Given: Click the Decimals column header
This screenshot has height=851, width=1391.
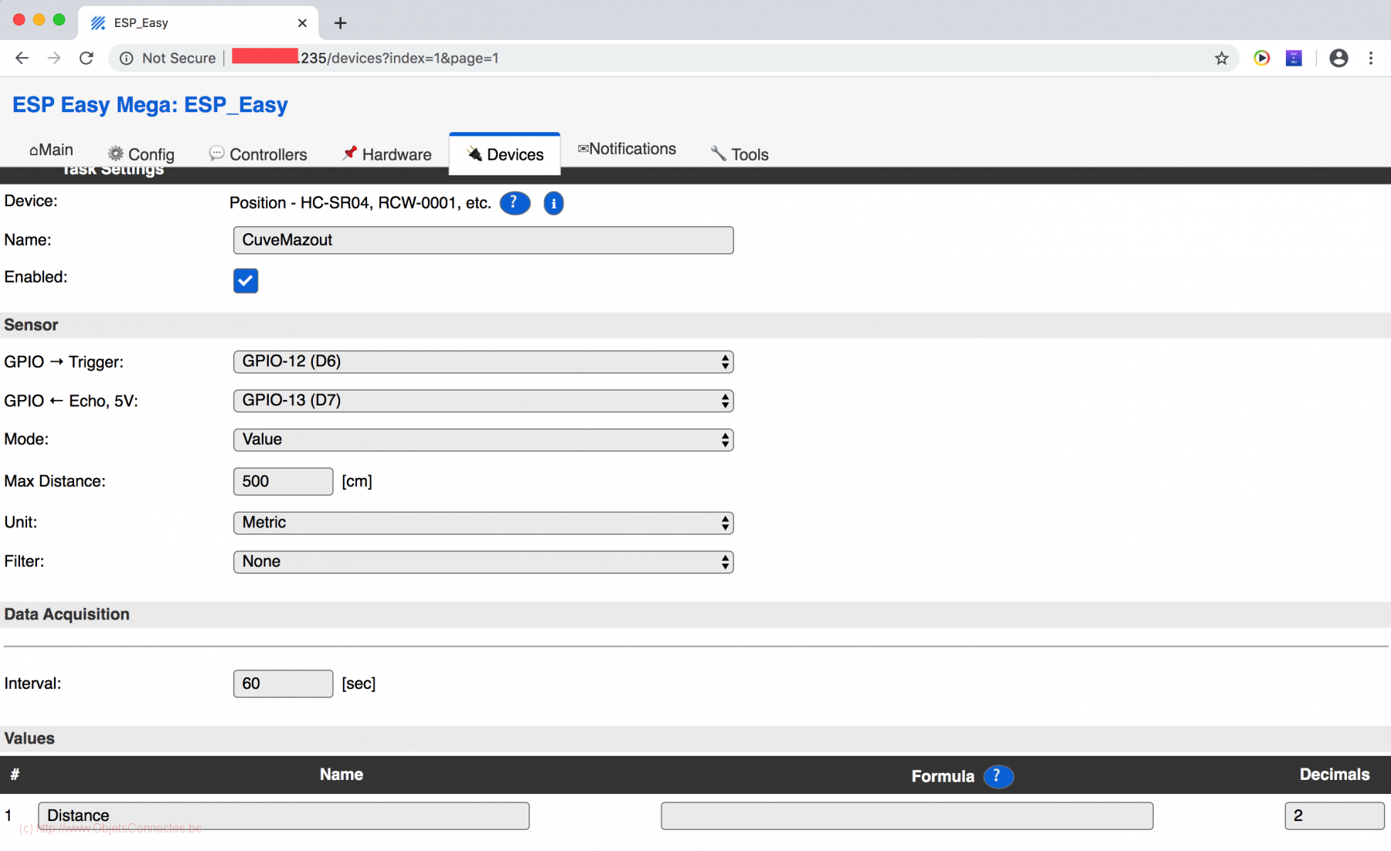Looking at the screenshot, I should tap(1335, 775).
